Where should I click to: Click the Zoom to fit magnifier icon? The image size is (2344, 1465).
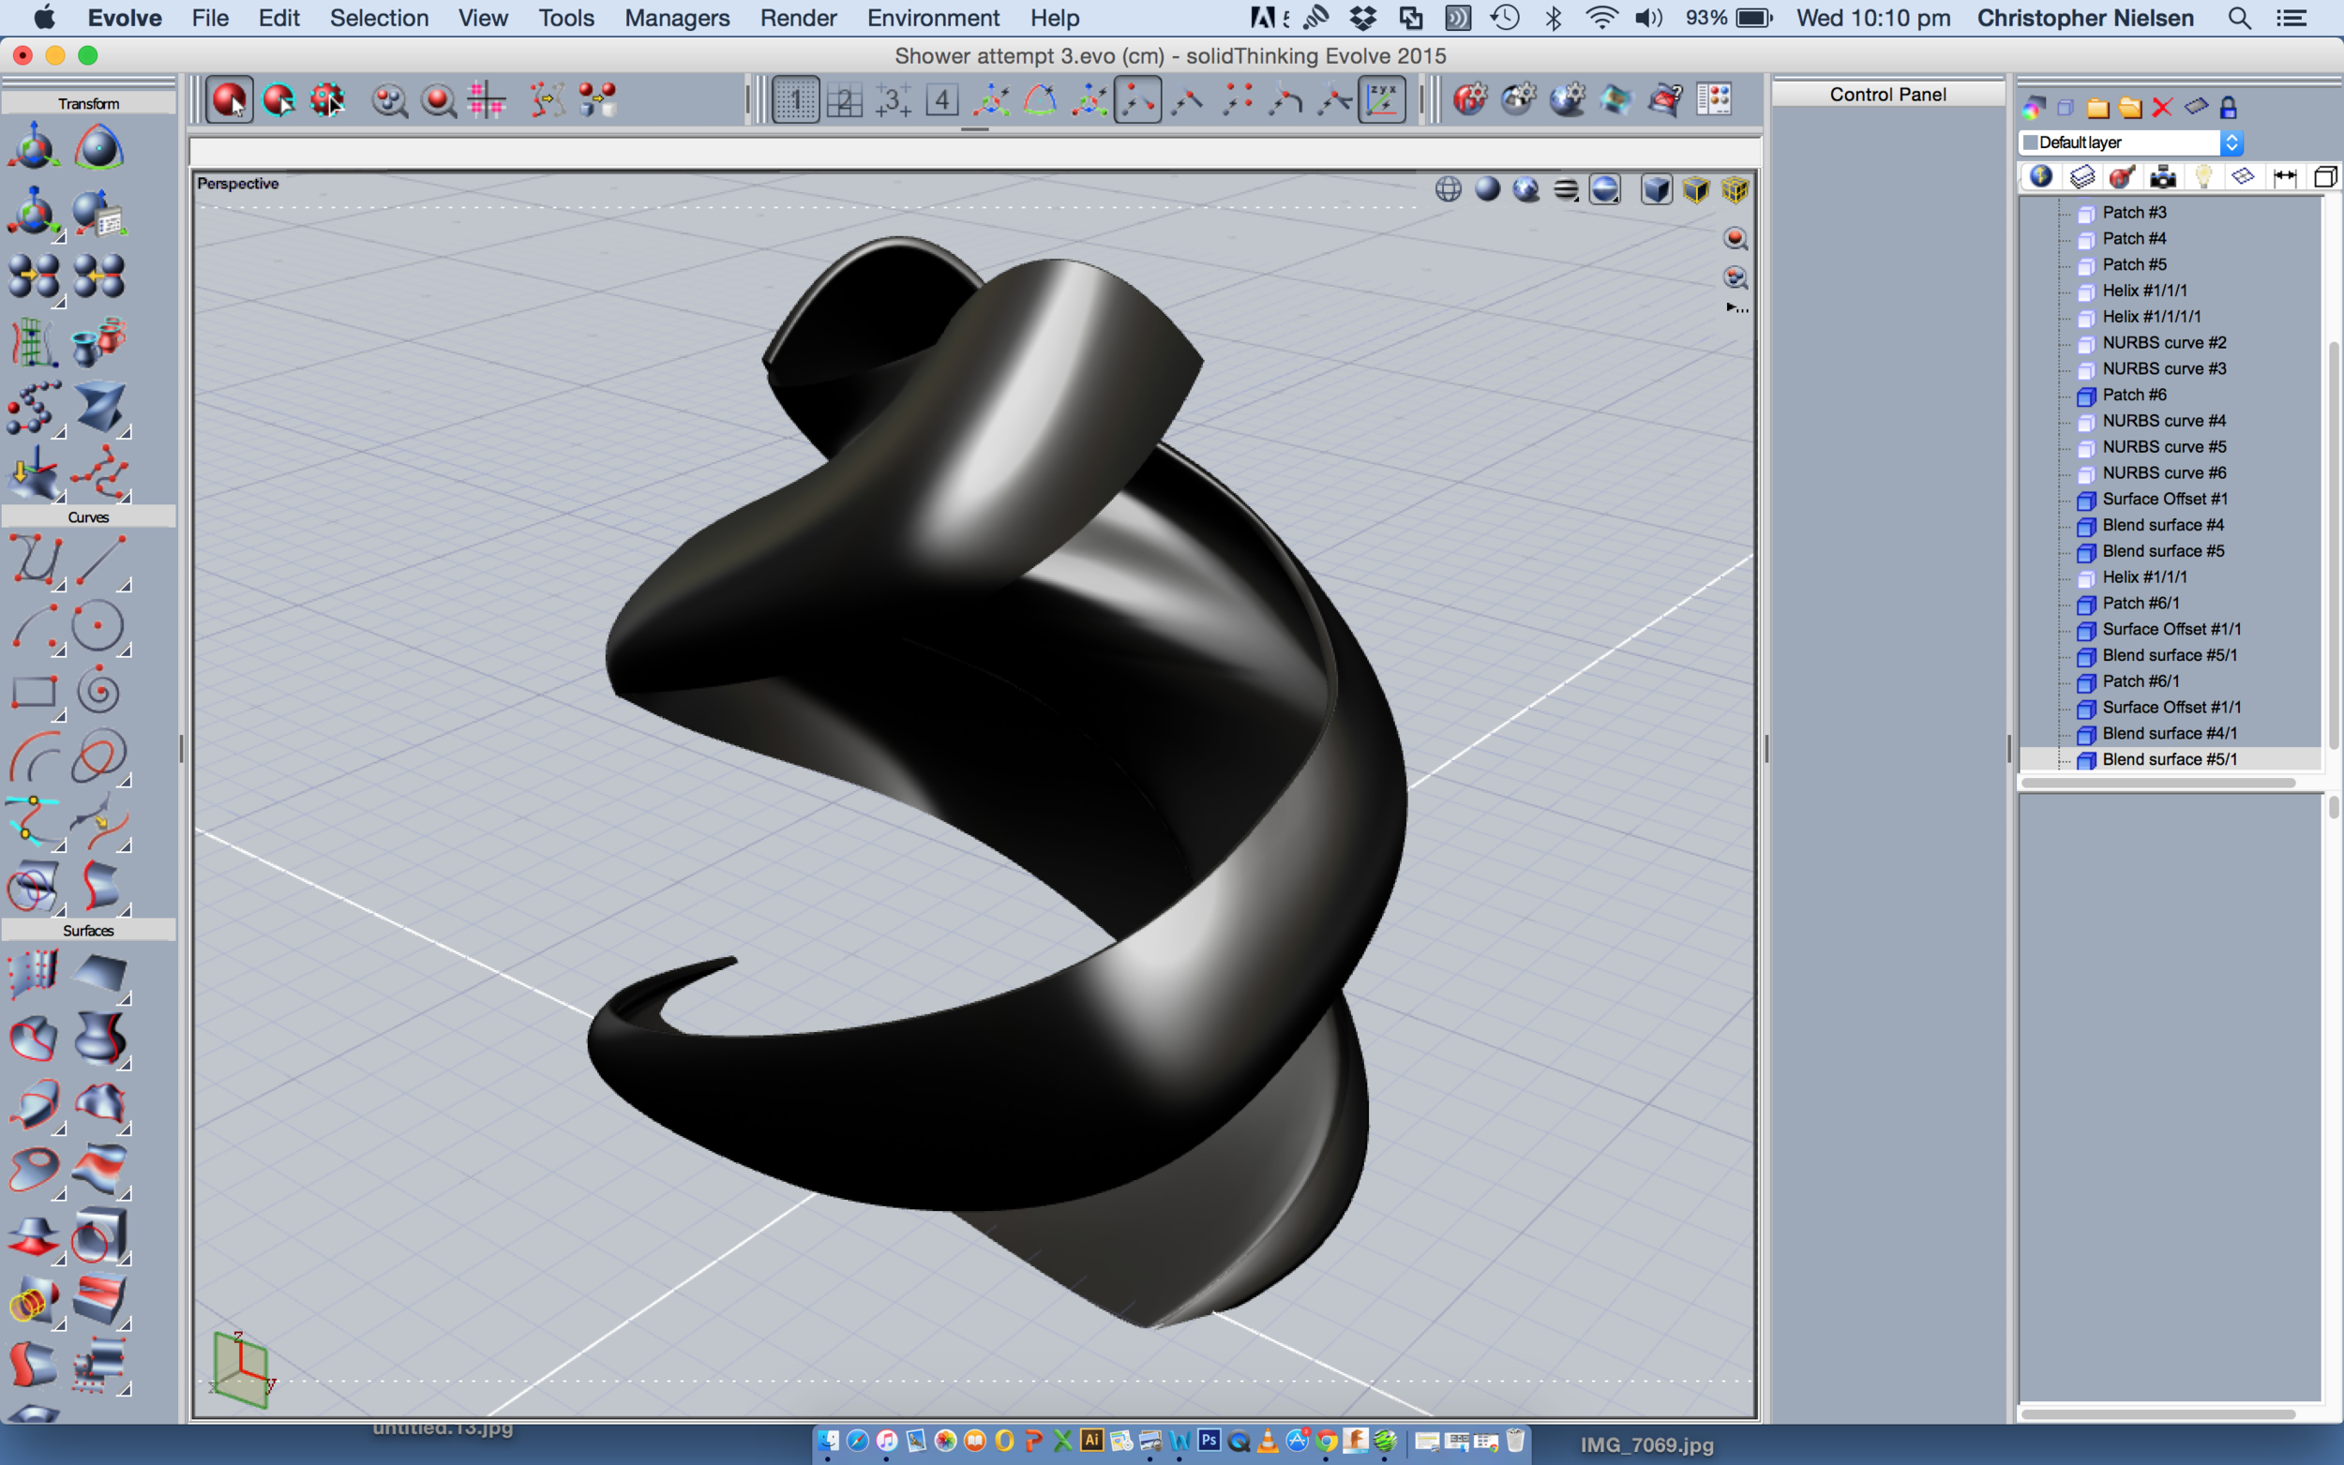pyautogui.click(x=388, y=99)
